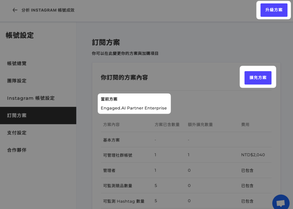293x209 pixels.
Task: Click the 可監測 Hashtag 數量 row label
Action: (x=124, y=201)
